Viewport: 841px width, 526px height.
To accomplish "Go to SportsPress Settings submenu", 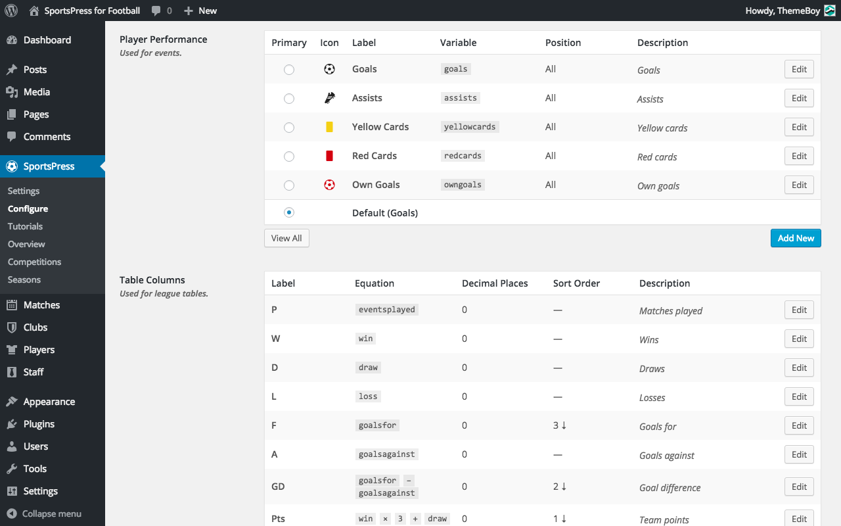I will pyautogui.click(x=24, y=191).
